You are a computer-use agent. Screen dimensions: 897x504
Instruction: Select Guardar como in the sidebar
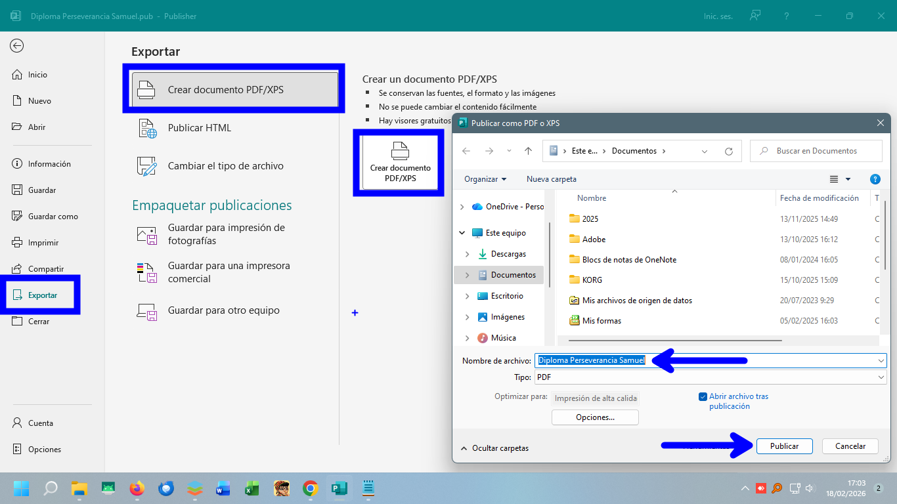53,217
